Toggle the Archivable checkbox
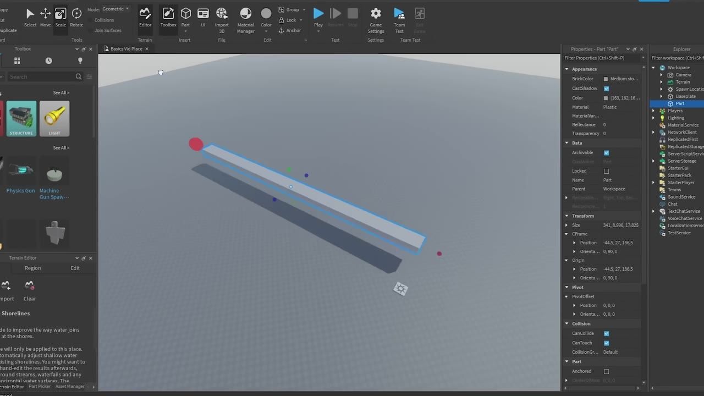The width and height of the screenshot is (704, 396). click(x=606, y=153)
